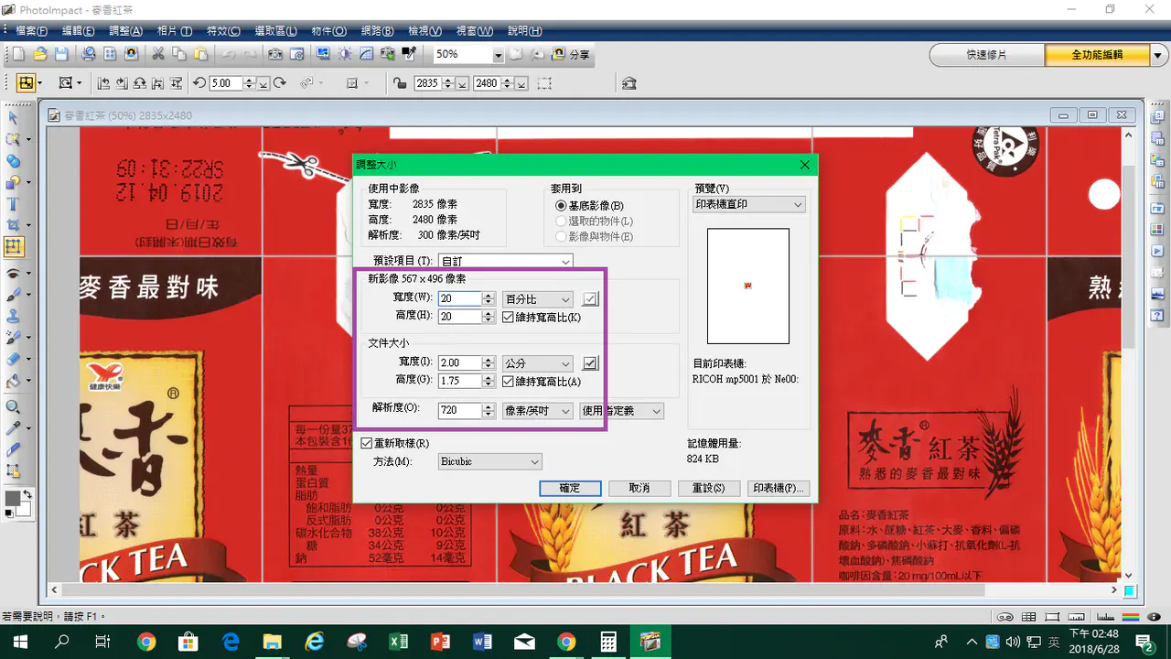The image size is (1171, 659).
Task: Open the 百分比 width unit dropdown
Action: tap(538, 299)
